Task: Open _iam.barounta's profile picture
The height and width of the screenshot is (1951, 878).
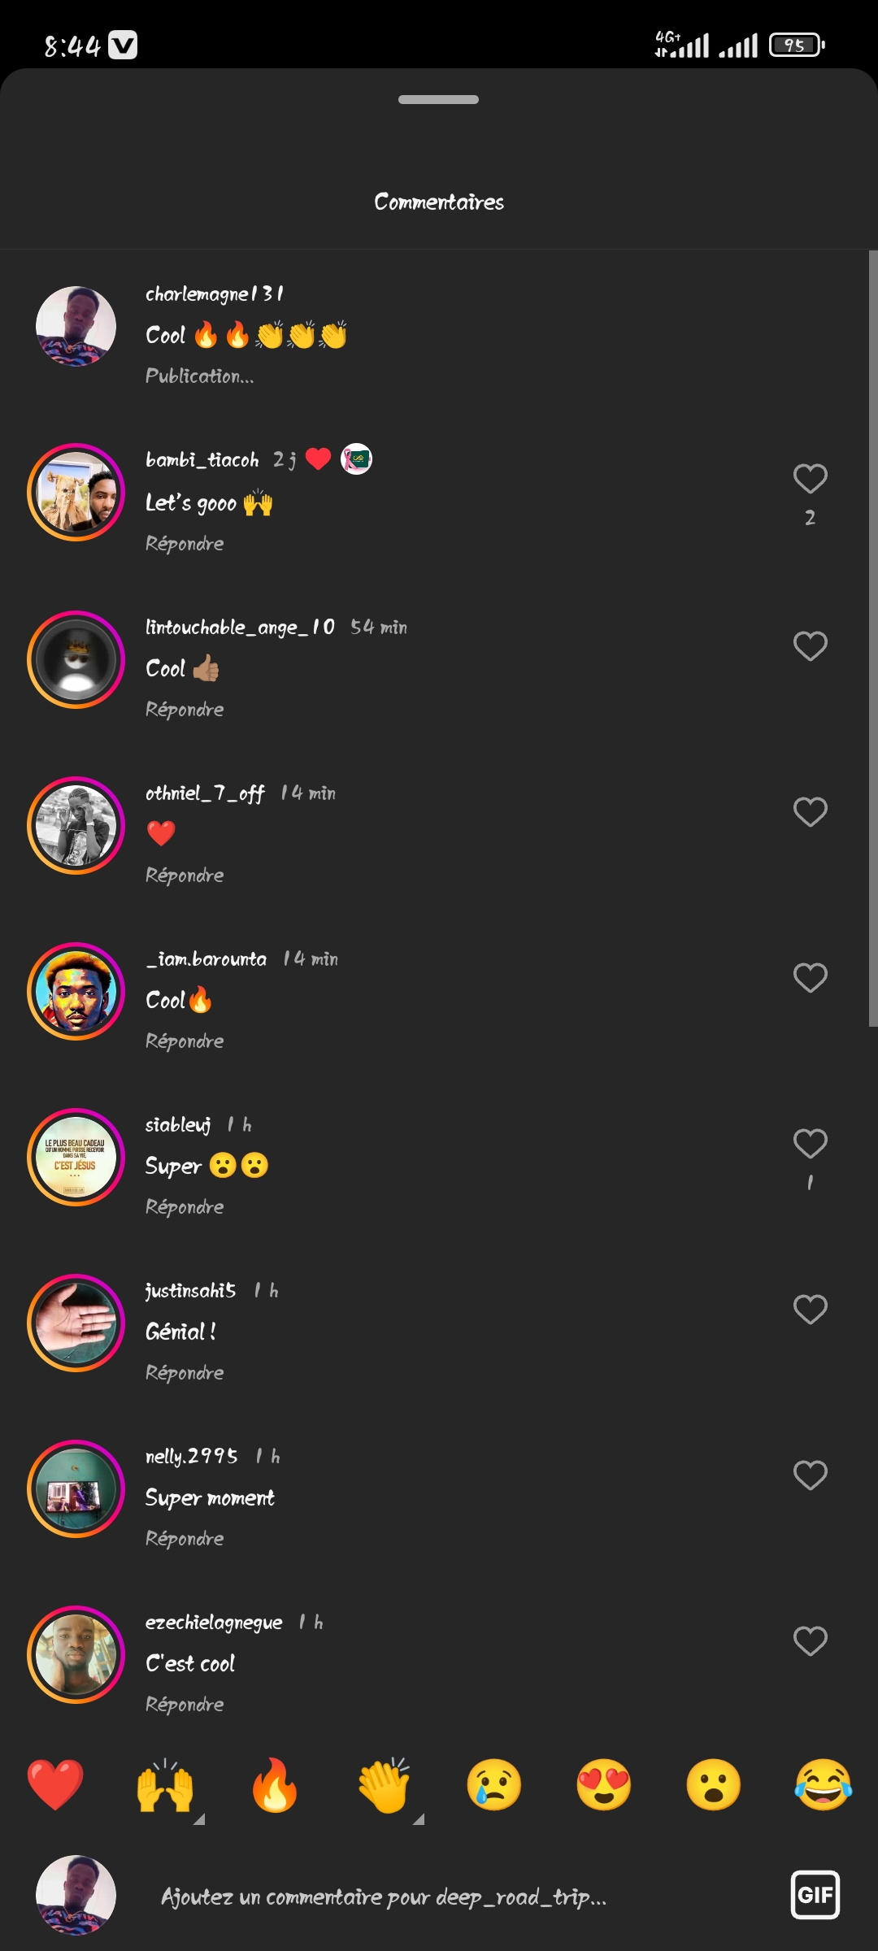Action: click(x=76, y=992)
